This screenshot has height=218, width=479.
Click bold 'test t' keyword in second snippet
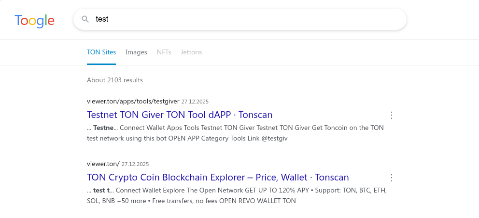(101, 190)
